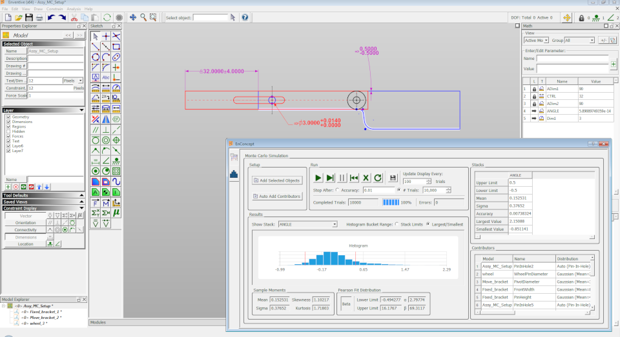Expand the Tool Defaults section
This screenshot has width=620, height=337.
tap(81, 195)
